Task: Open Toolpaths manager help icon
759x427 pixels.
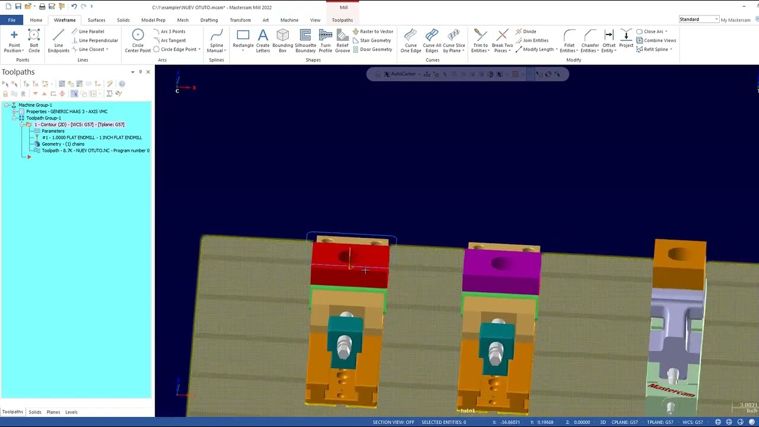Action: [x=122, y=84]
